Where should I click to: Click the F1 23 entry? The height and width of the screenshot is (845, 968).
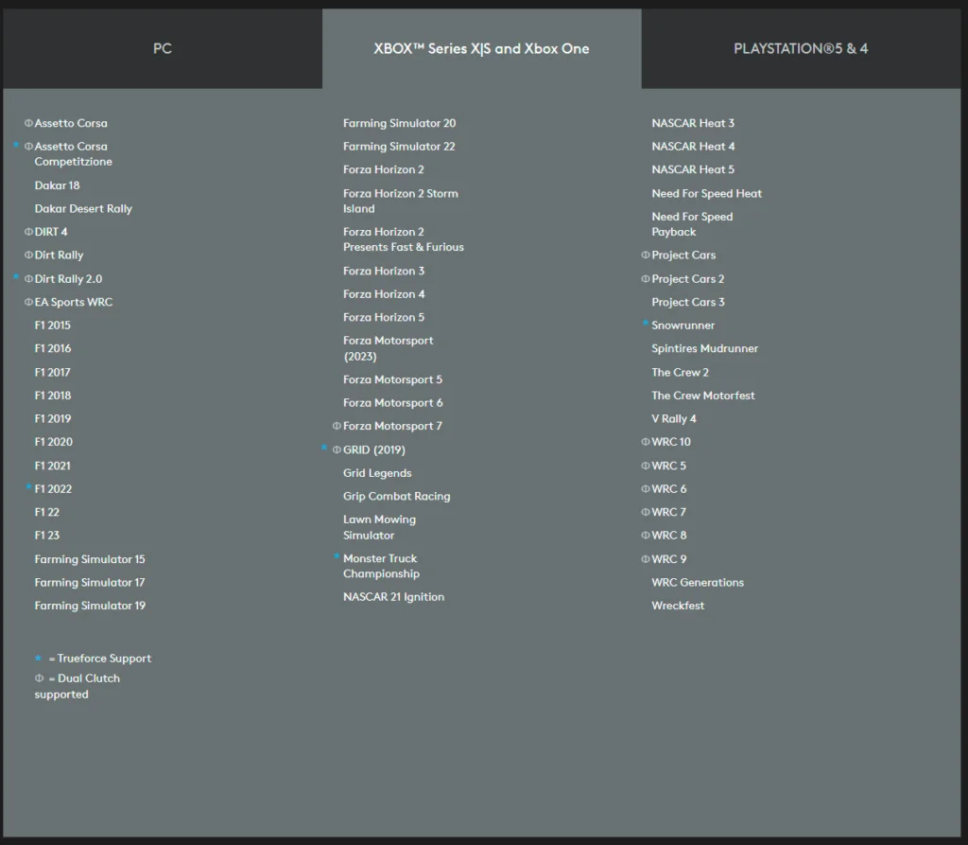point(47,536)
